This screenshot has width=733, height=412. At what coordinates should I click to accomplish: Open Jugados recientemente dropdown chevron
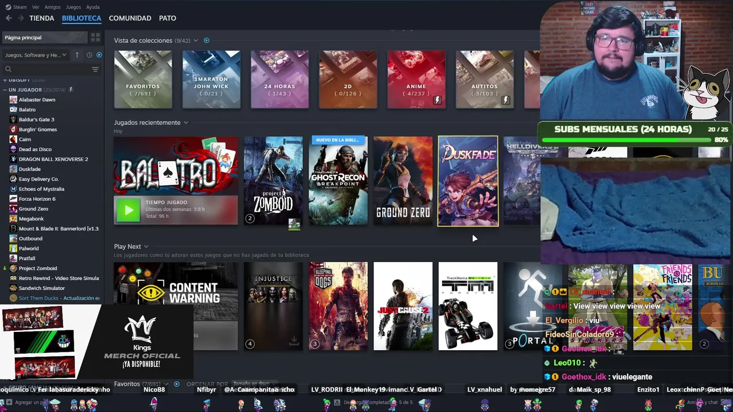click(186, 122)
